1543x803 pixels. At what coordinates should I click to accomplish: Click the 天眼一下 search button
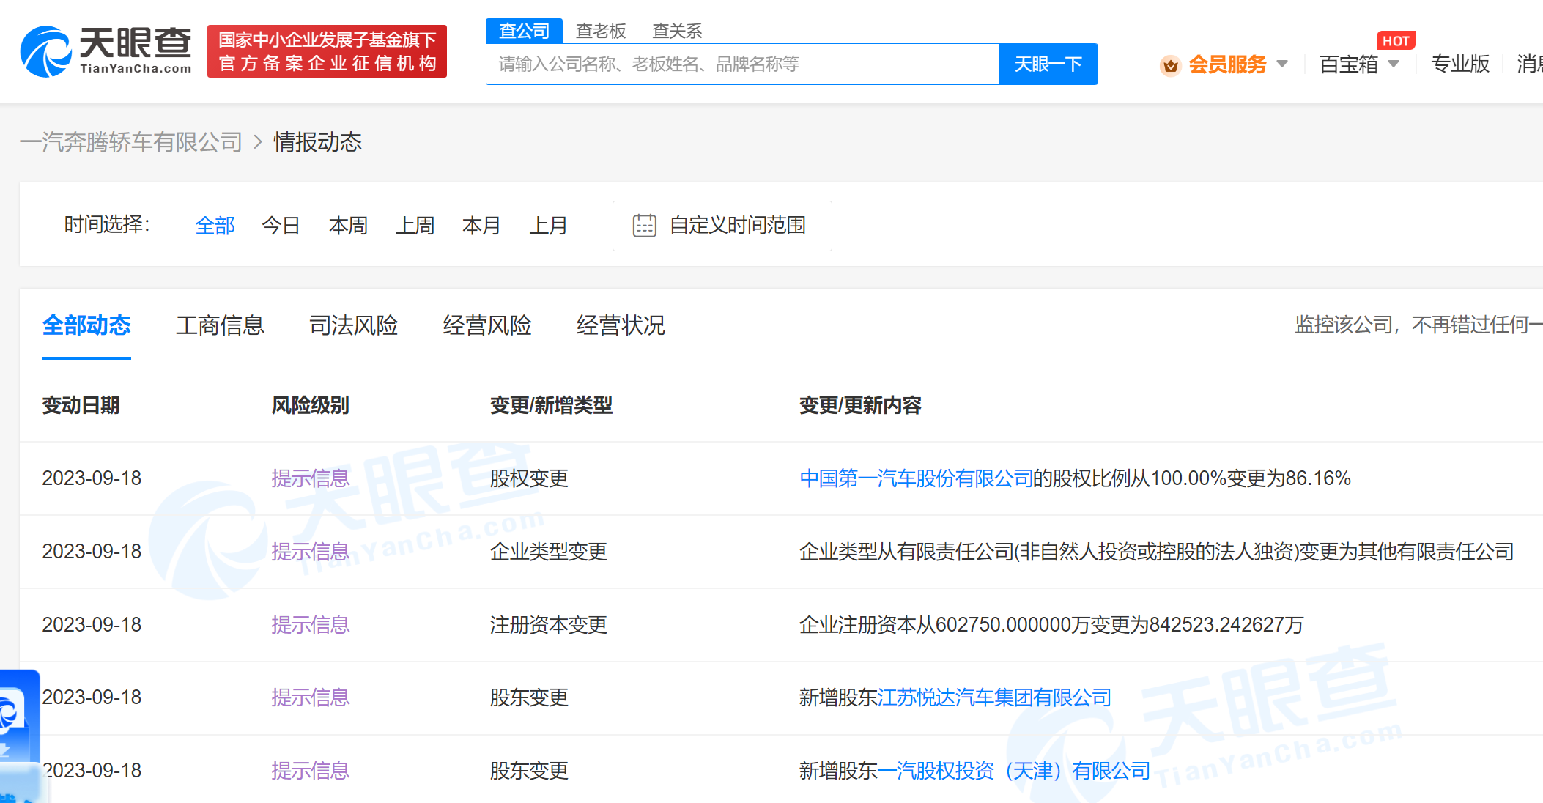pos(1047,64)
